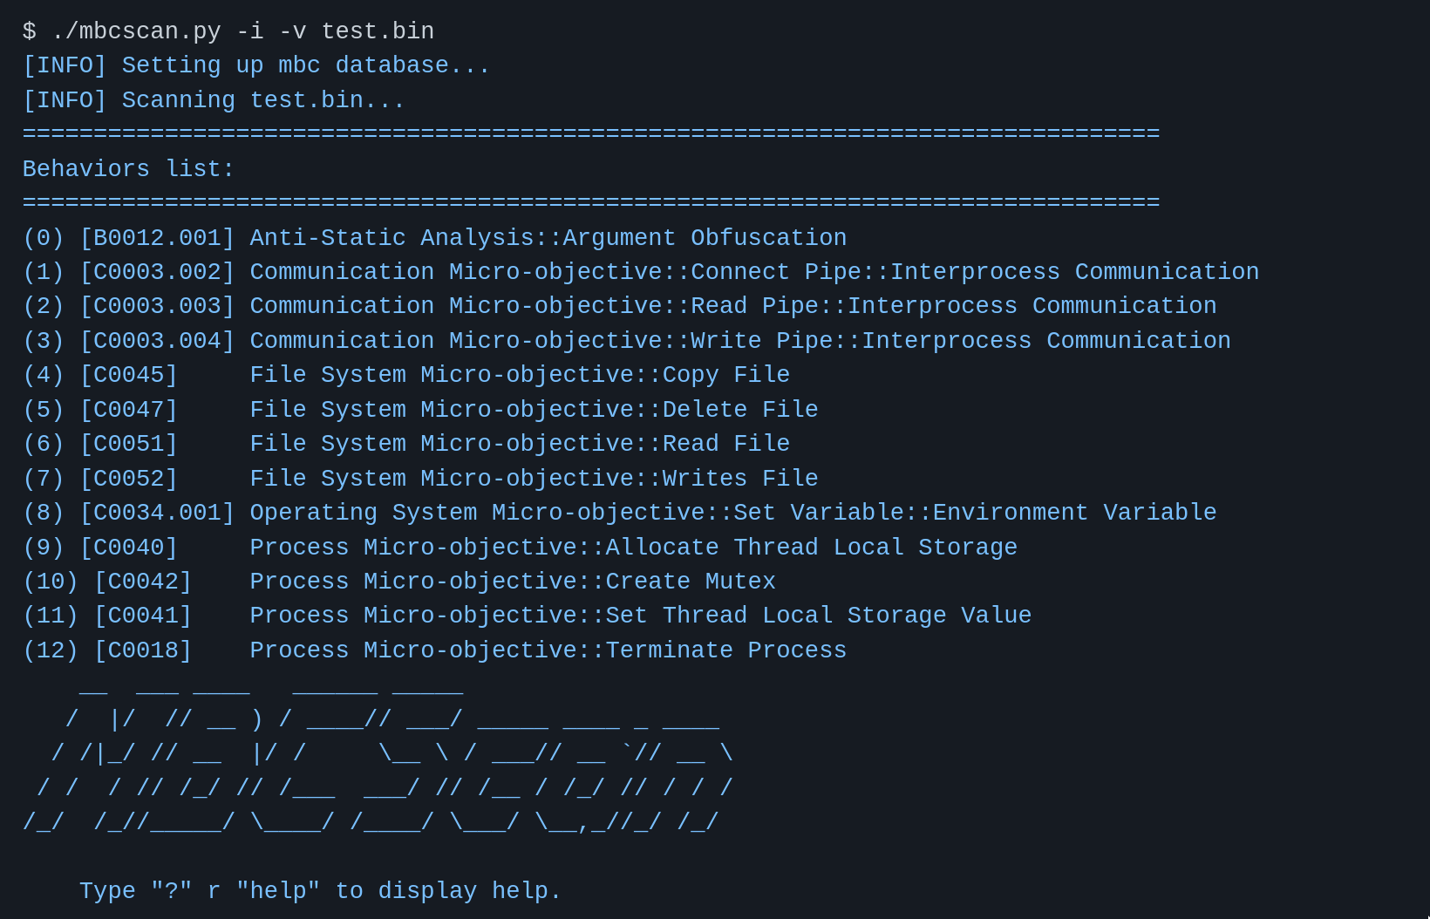Select row (4) Copy File entry
Screen dimensions: 1430x919
[406, 375]
